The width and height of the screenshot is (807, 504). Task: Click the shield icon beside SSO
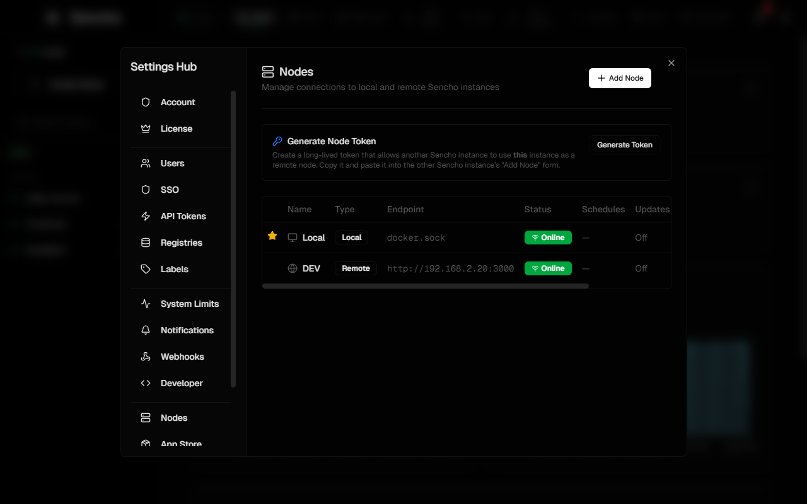pos(146,190)
